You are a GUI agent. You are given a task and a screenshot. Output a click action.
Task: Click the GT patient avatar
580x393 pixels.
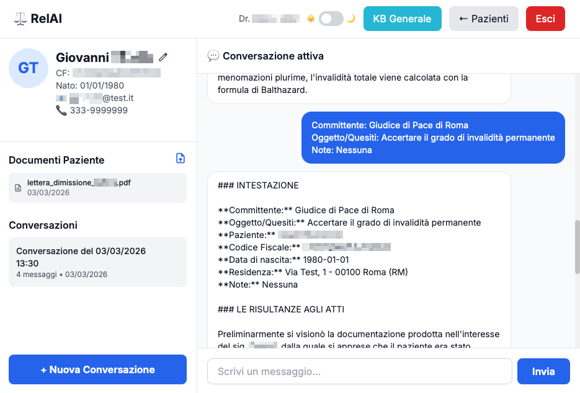[29, 68]
